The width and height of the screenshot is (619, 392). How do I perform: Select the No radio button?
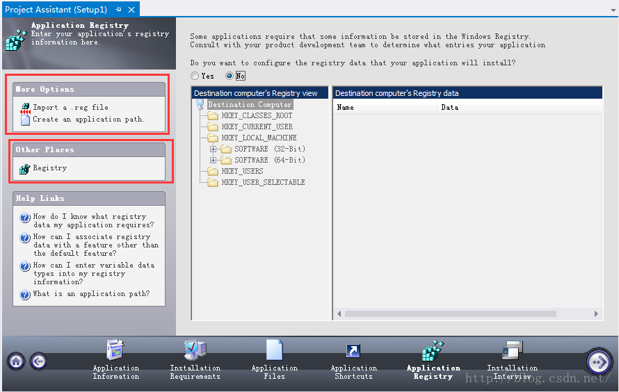[x=230, y=76]
